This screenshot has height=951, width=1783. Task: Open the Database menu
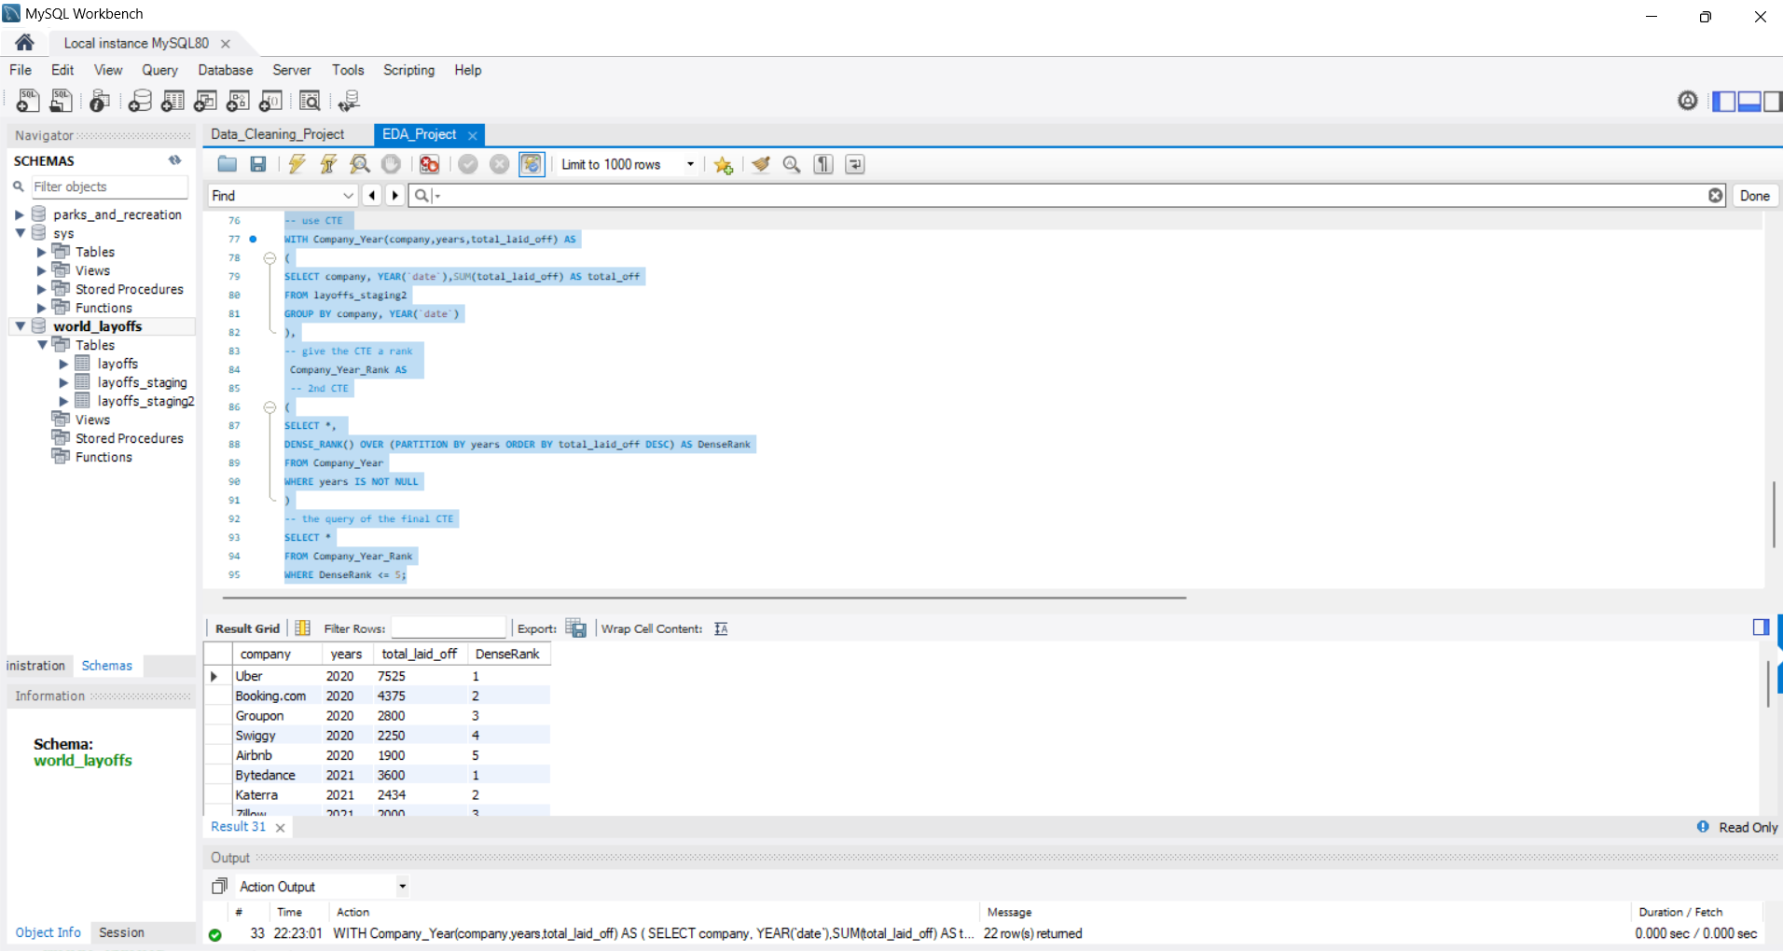pyautogui.click(x=225, y=70)
